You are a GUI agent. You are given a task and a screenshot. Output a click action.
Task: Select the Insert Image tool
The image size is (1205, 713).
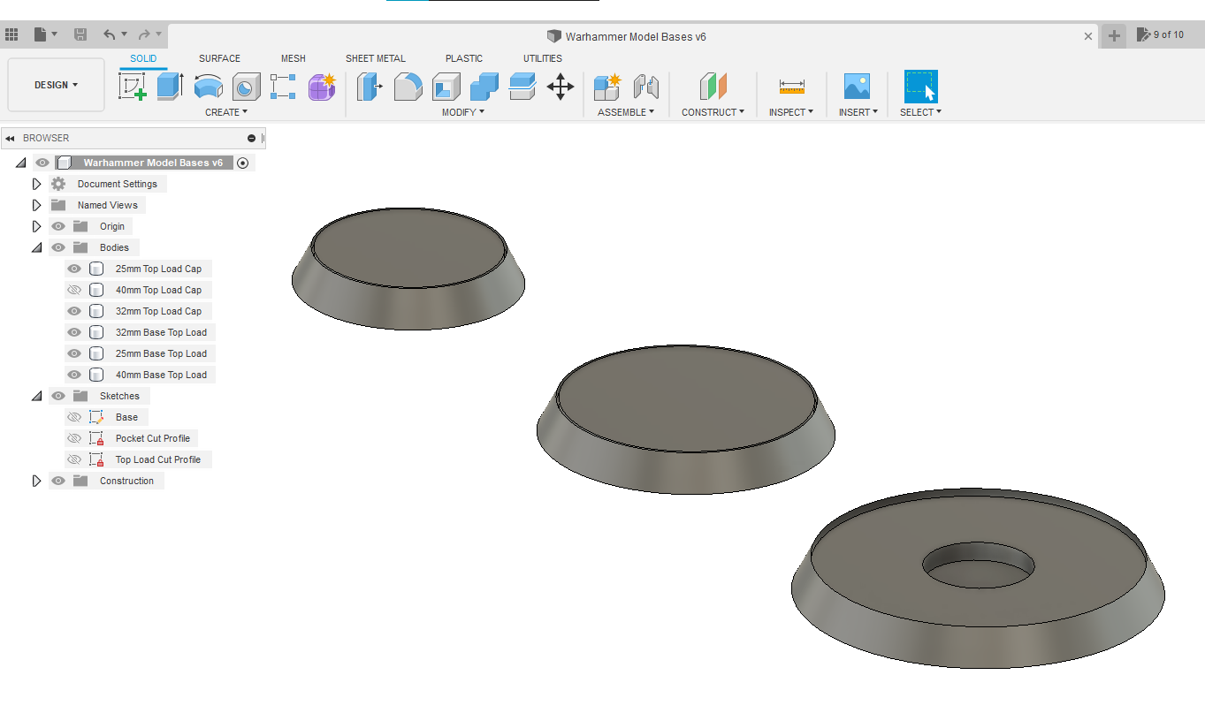[x=857, y=87]
